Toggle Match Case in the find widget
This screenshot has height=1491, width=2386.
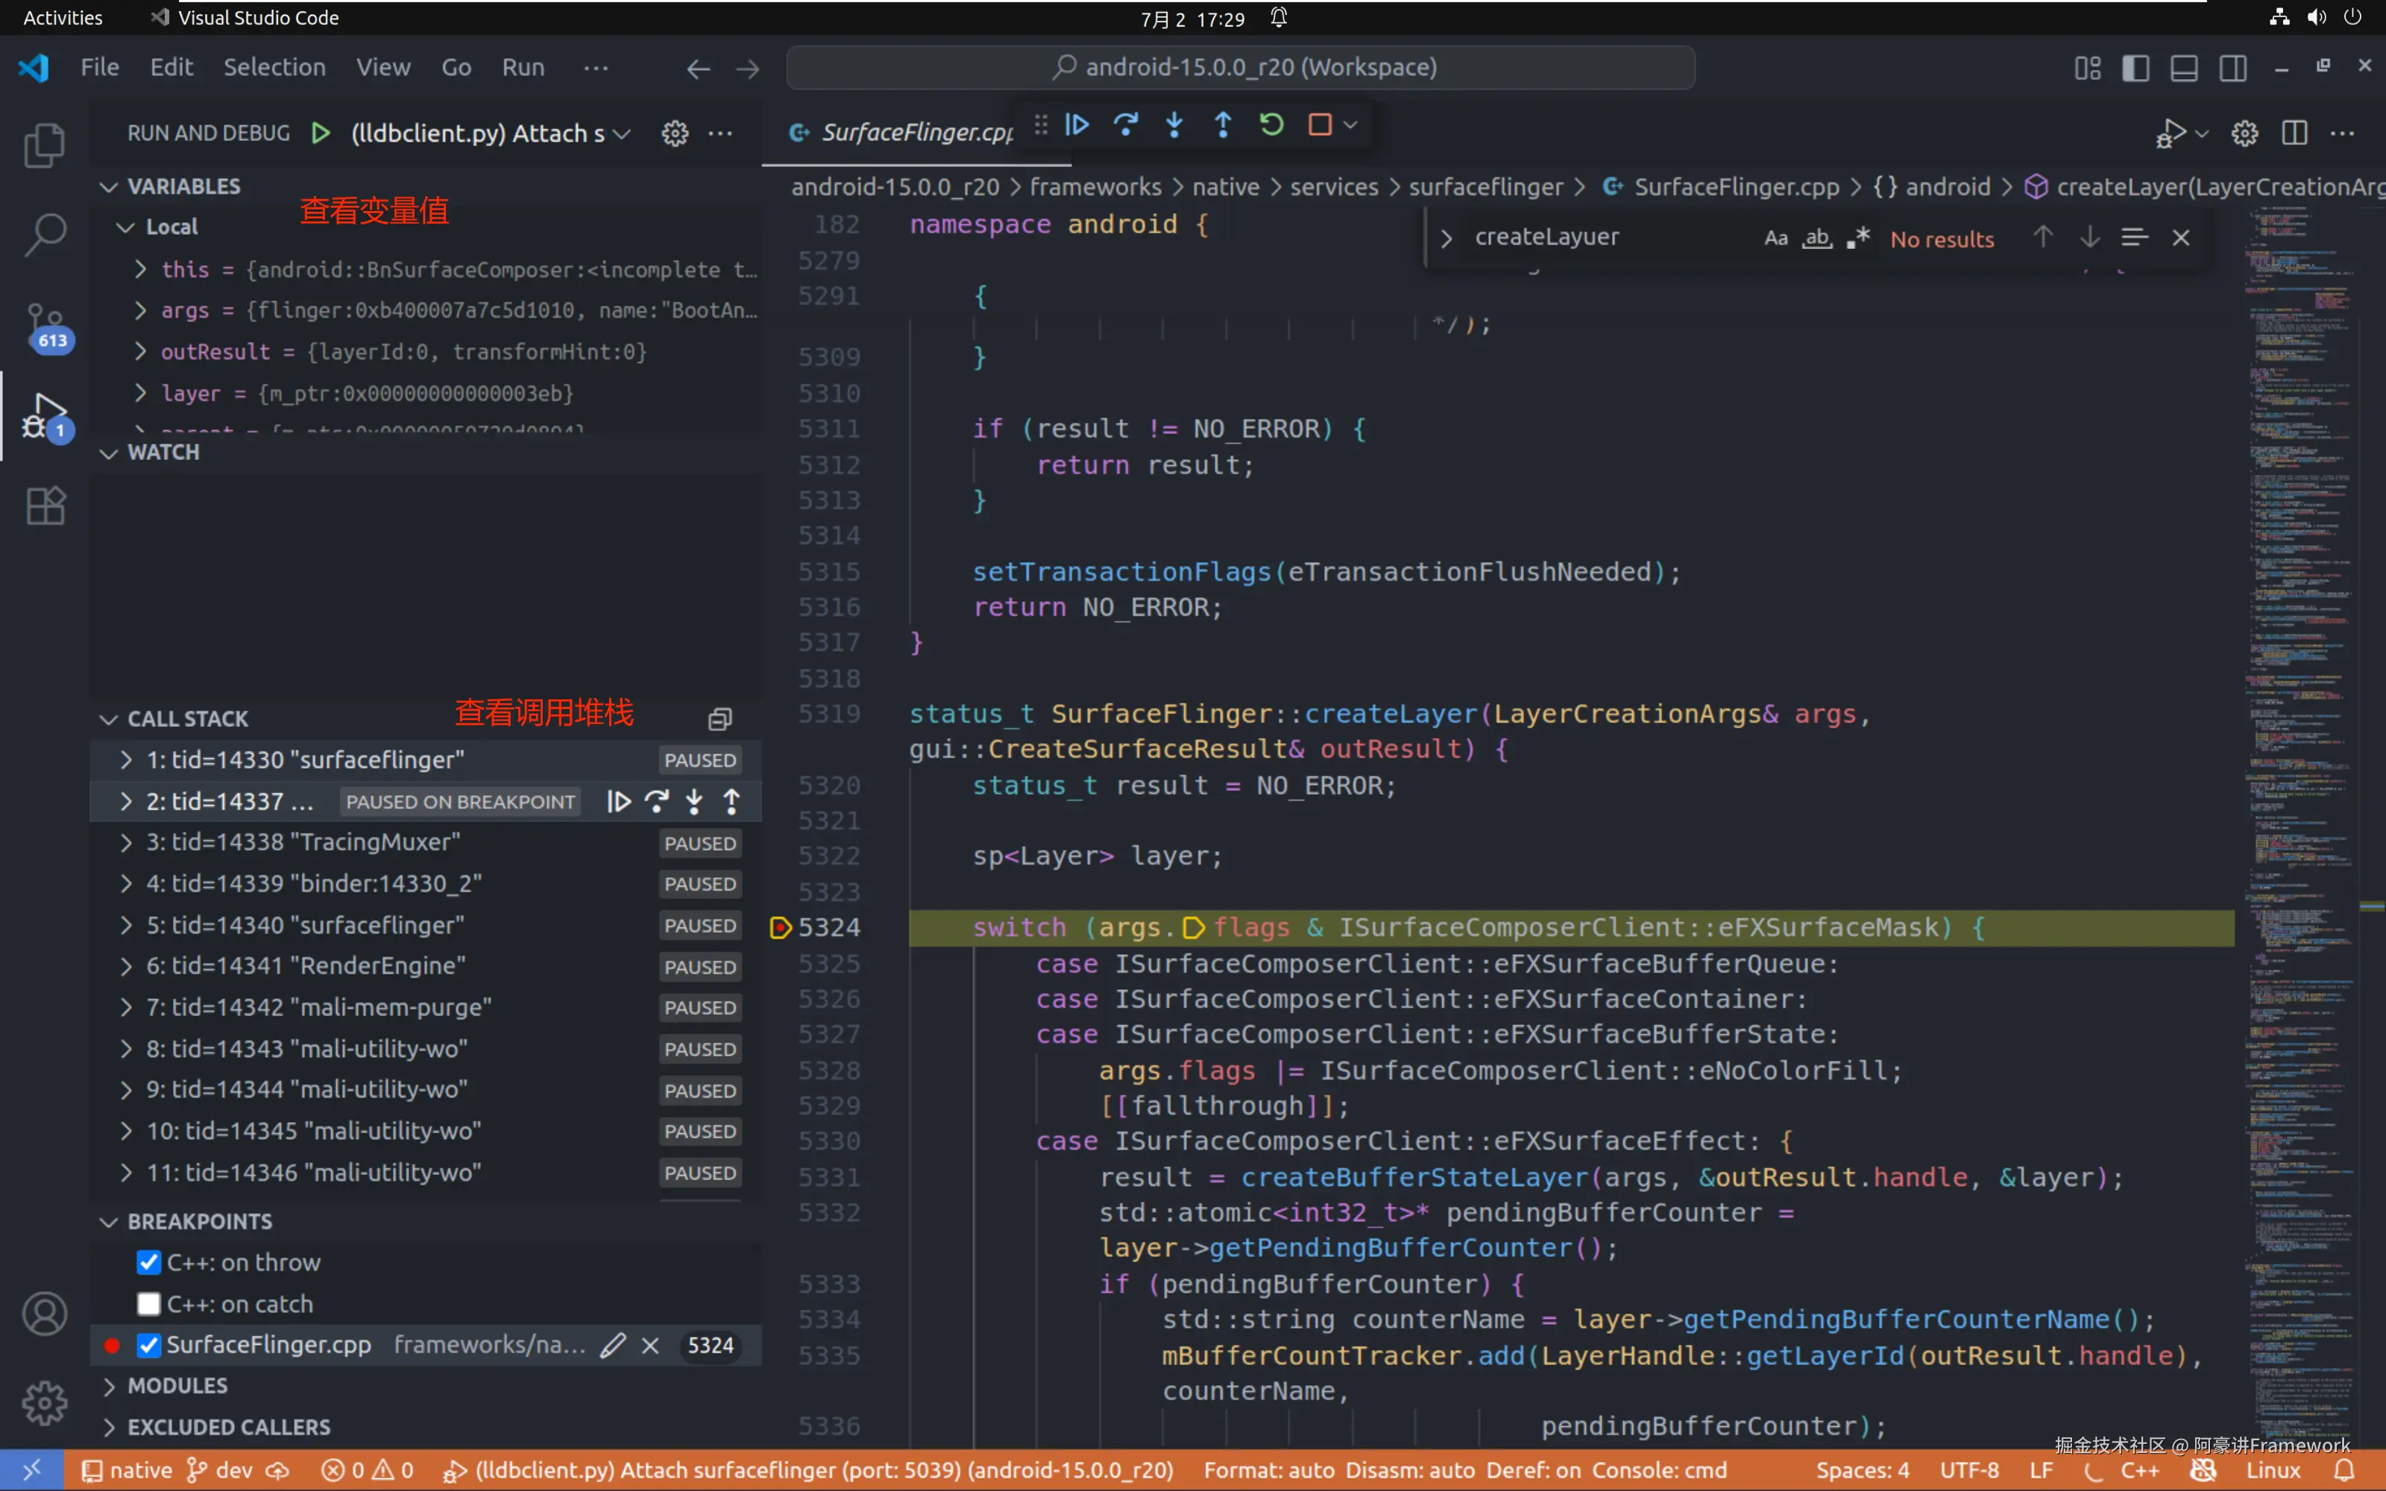[x=1775, y=238]
